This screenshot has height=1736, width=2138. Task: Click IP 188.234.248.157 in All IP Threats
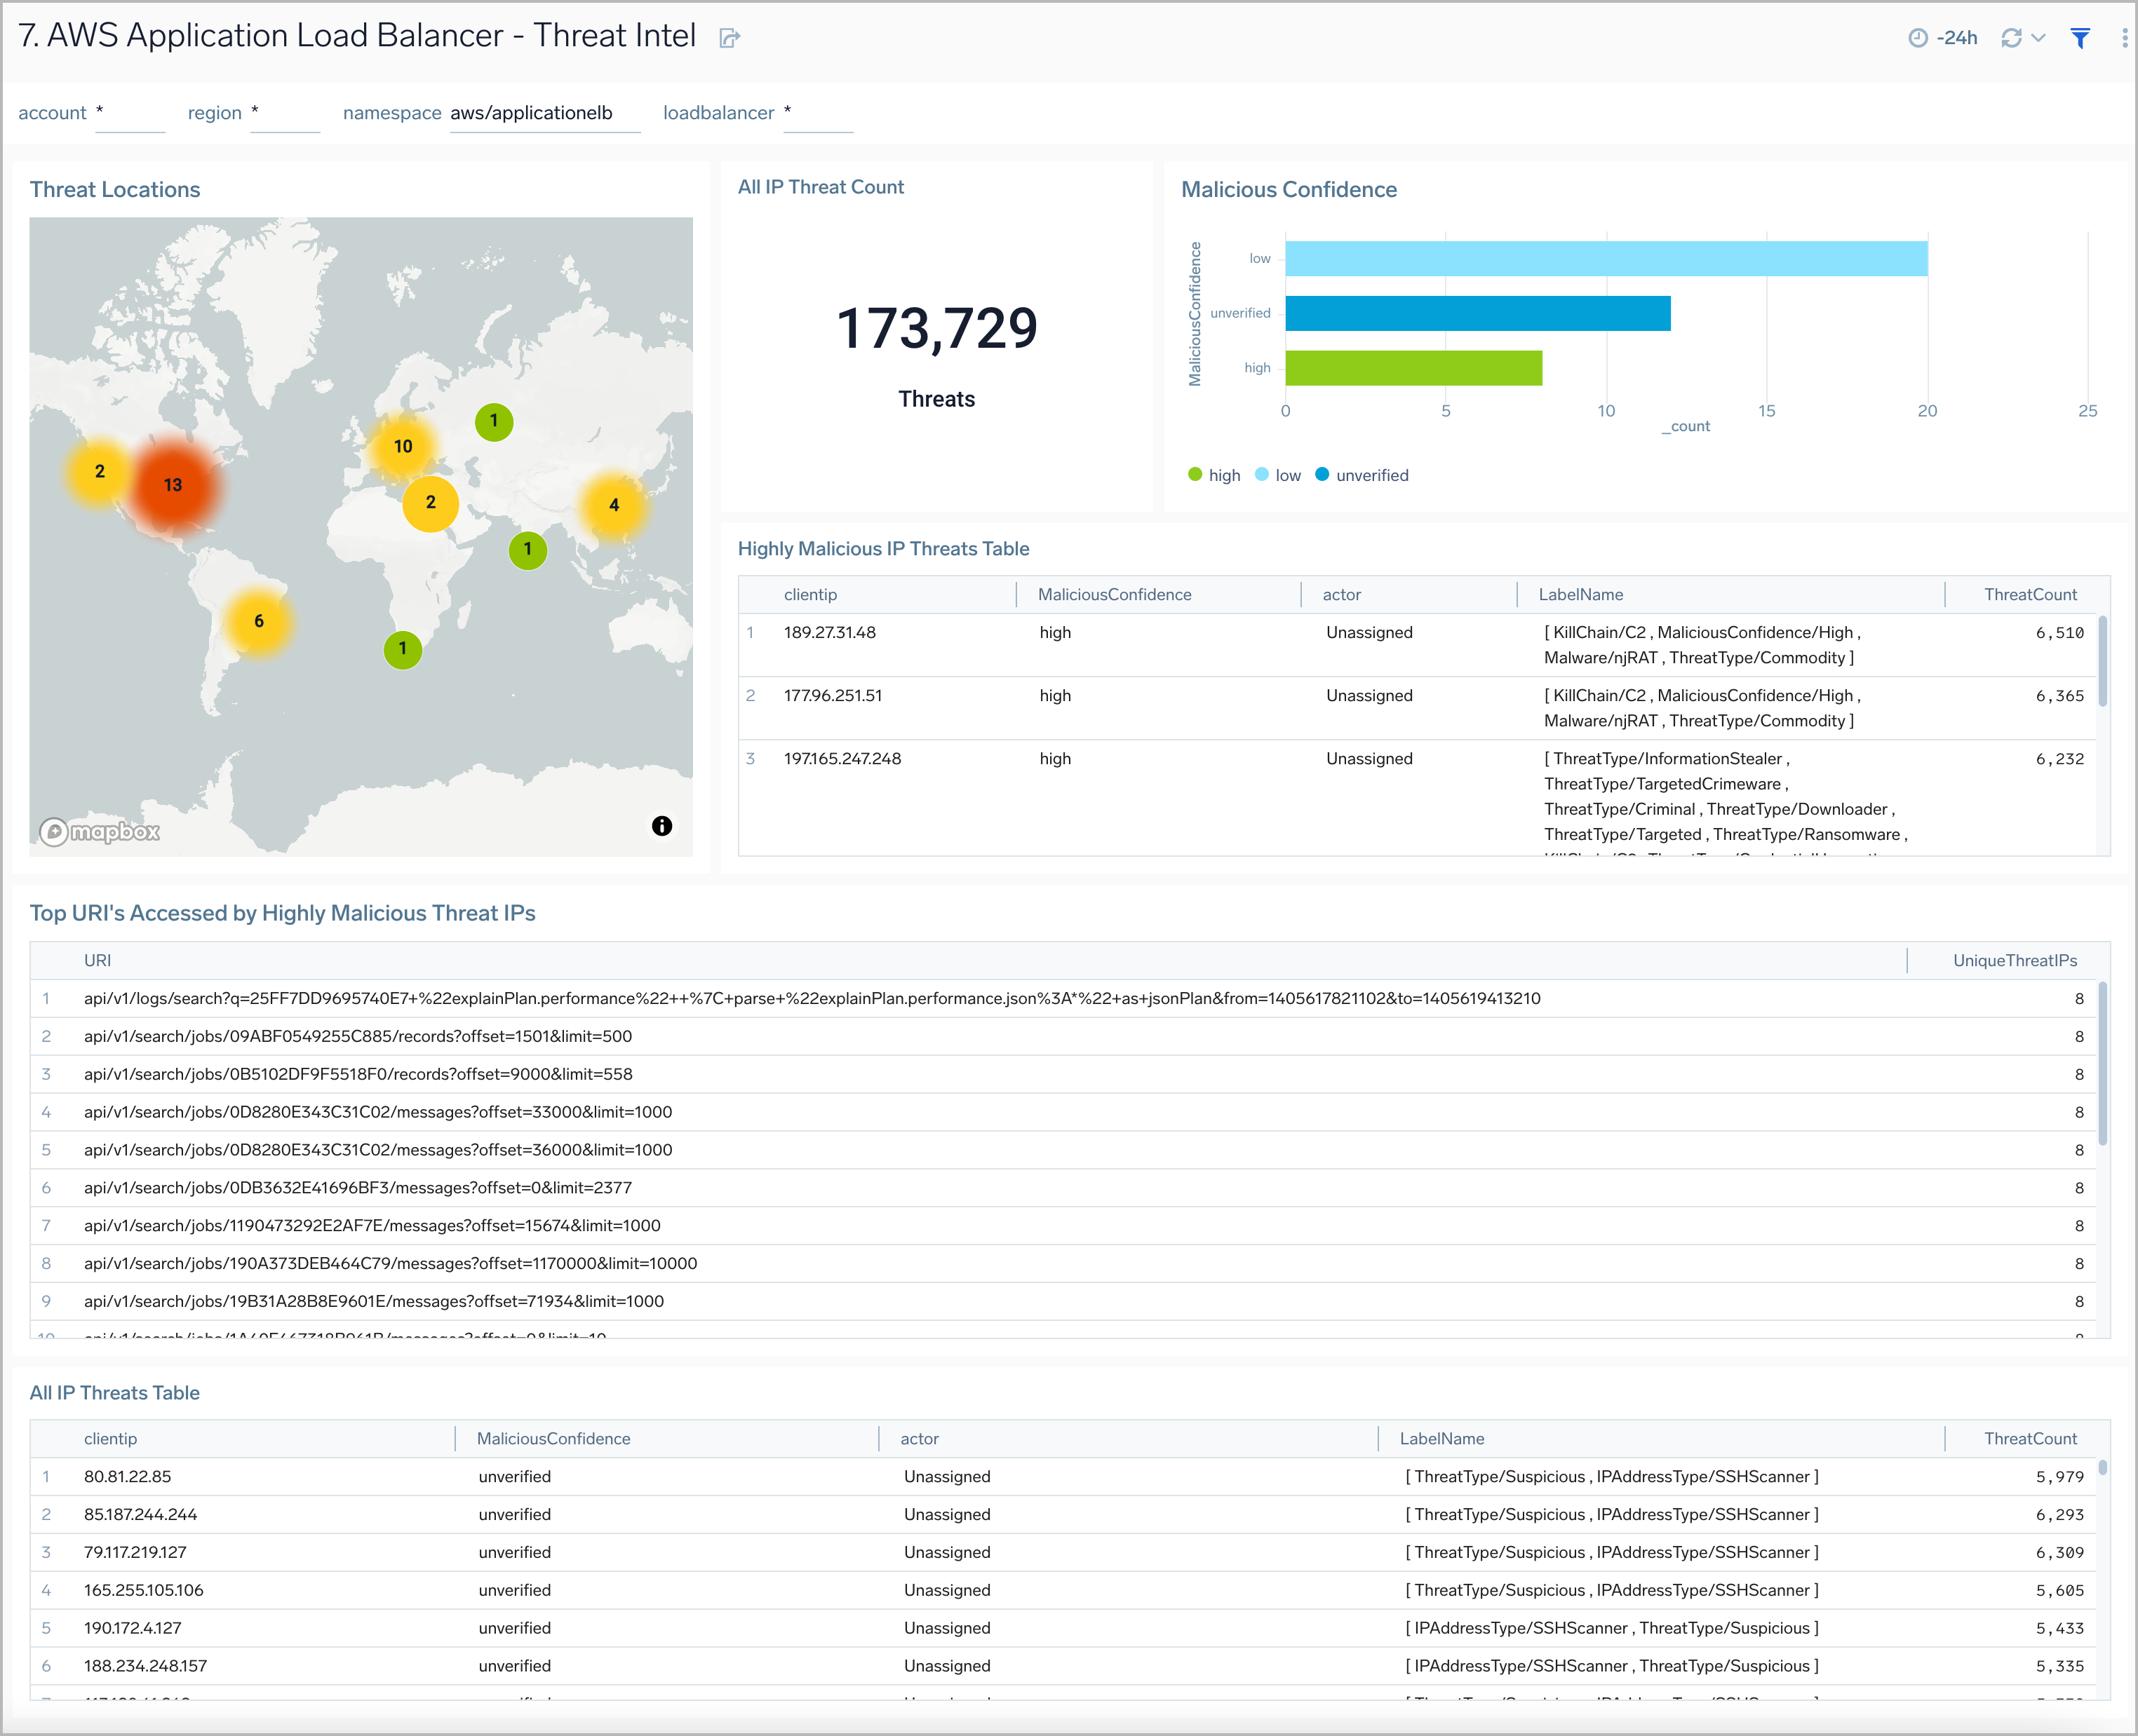[145, 1666]
